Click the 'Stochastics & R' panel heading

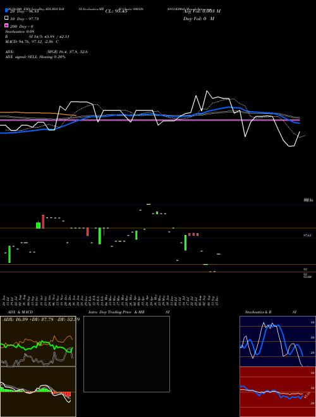258,312
